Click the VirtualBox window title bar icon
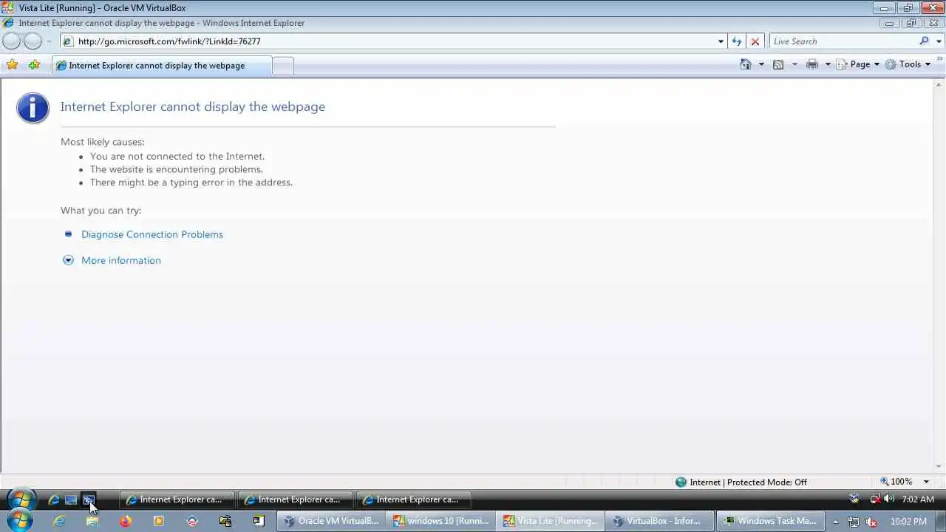Screen dimensions: 946x532 point(7,7)
